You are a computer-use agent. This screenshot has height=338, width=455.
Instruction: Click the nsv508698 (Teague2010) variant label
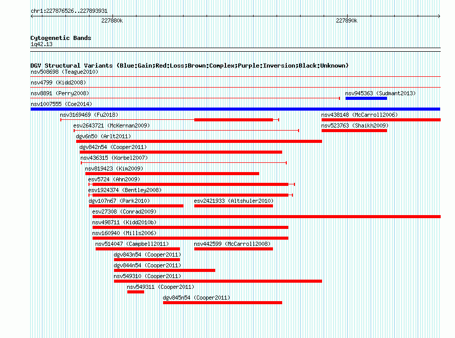(x=64, y=72)
